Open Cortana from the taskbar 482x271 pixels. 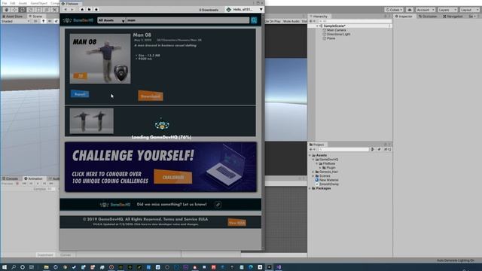point(23,267)
